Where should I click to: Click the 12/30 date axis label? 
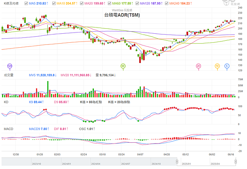pyautogui.click(x=16, y=154)
